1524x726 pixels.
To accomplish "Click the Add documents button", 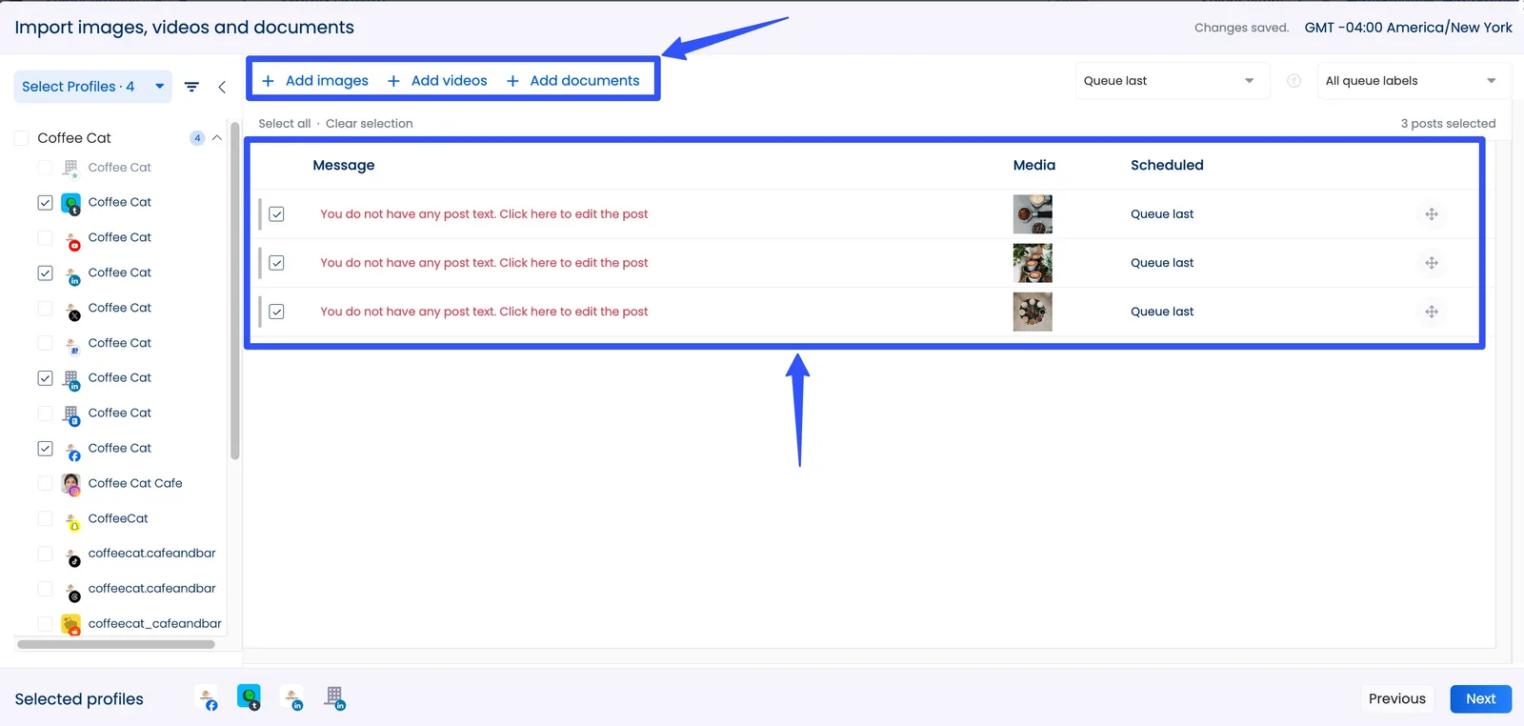I will click(x=573, y=81).
